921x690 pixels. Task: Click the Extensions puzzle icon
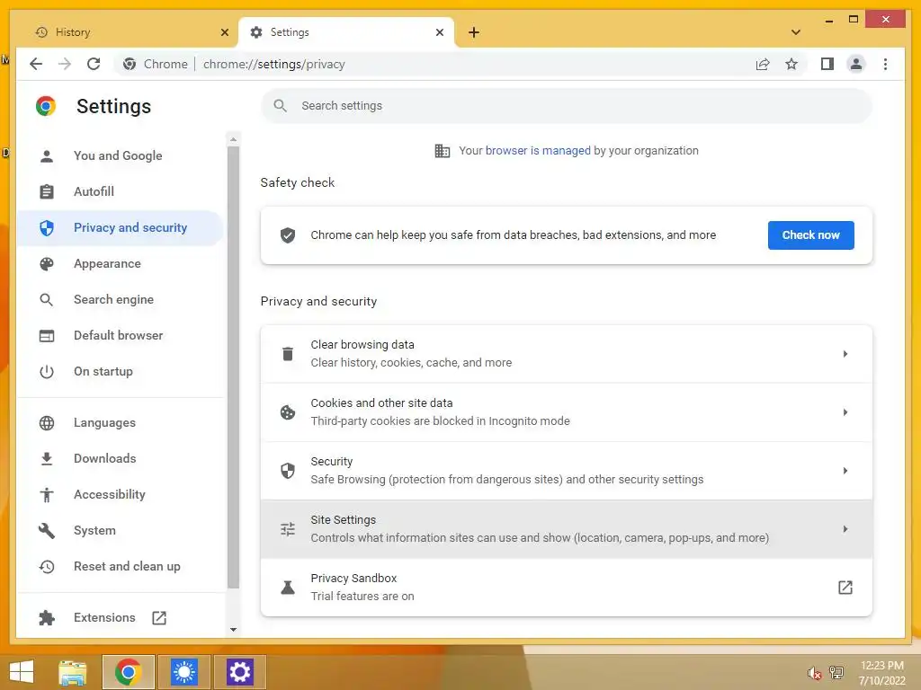click(47, 618)
